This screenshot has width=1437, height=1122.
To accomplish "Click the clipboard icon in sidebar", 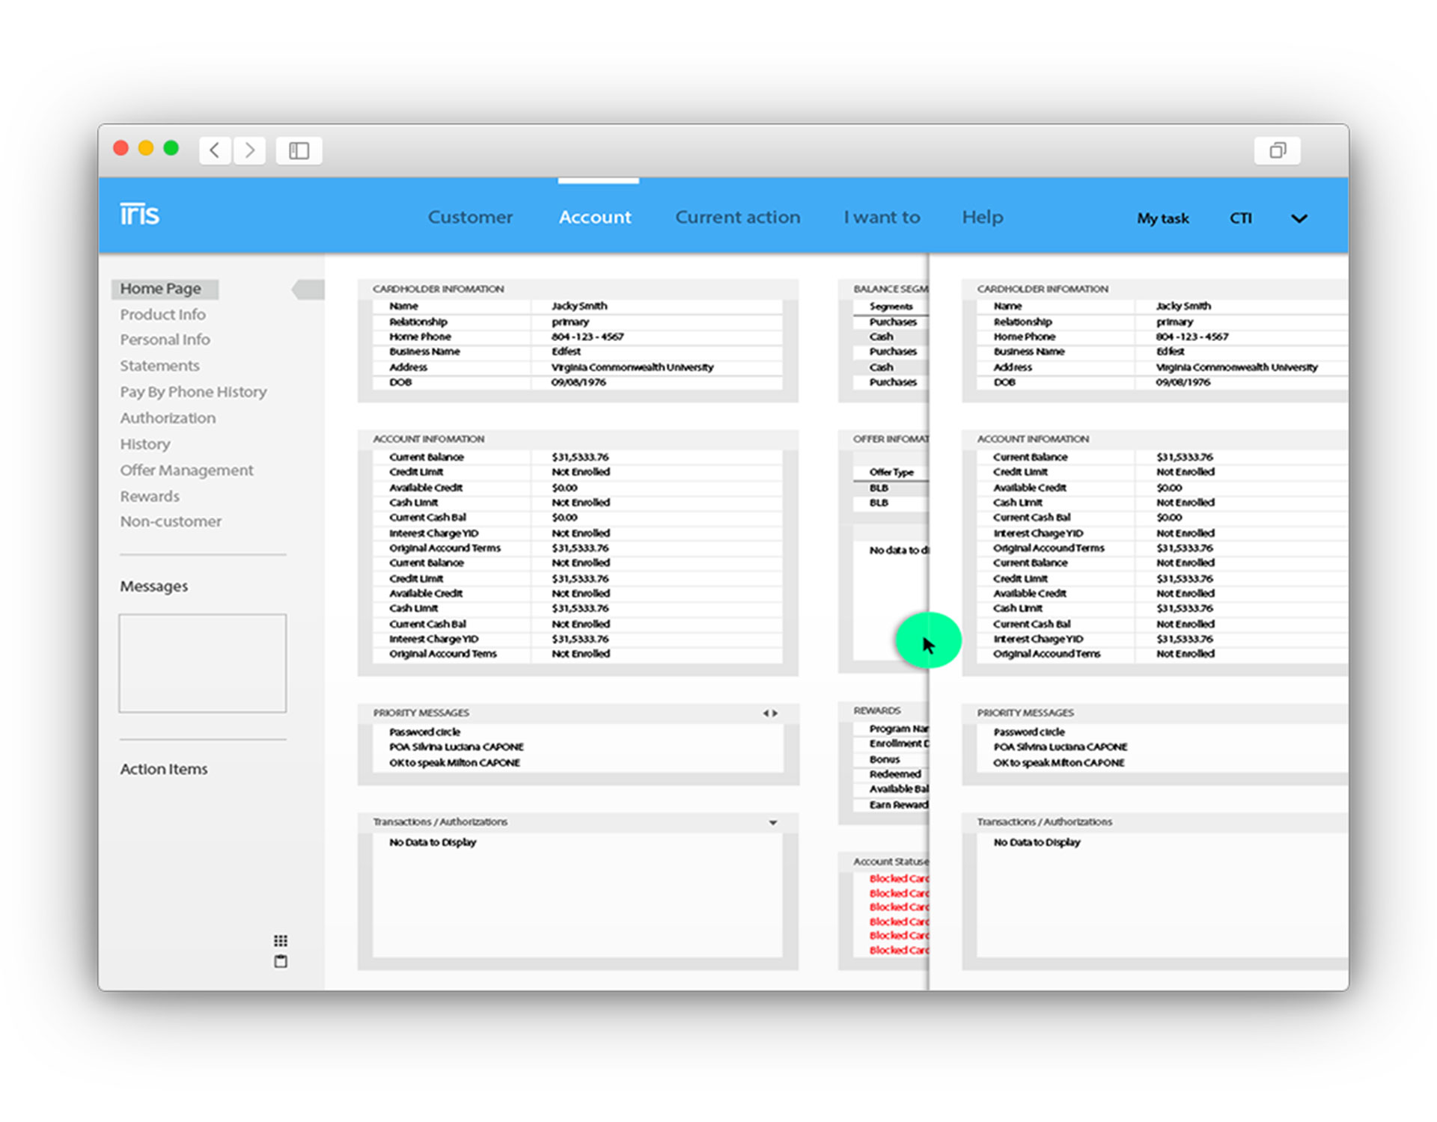I will click(x=281, y=961).
